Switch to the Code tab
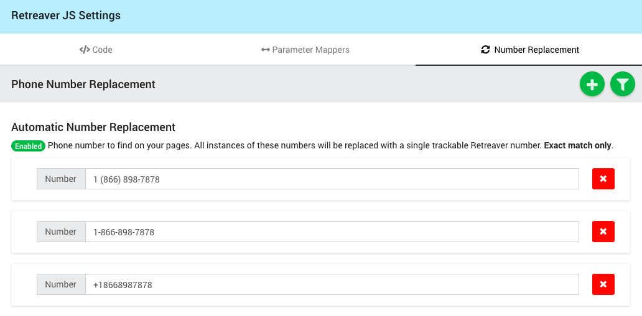This screenshot has width=642, height=316. pyautogui.click(x=96, y=50)
